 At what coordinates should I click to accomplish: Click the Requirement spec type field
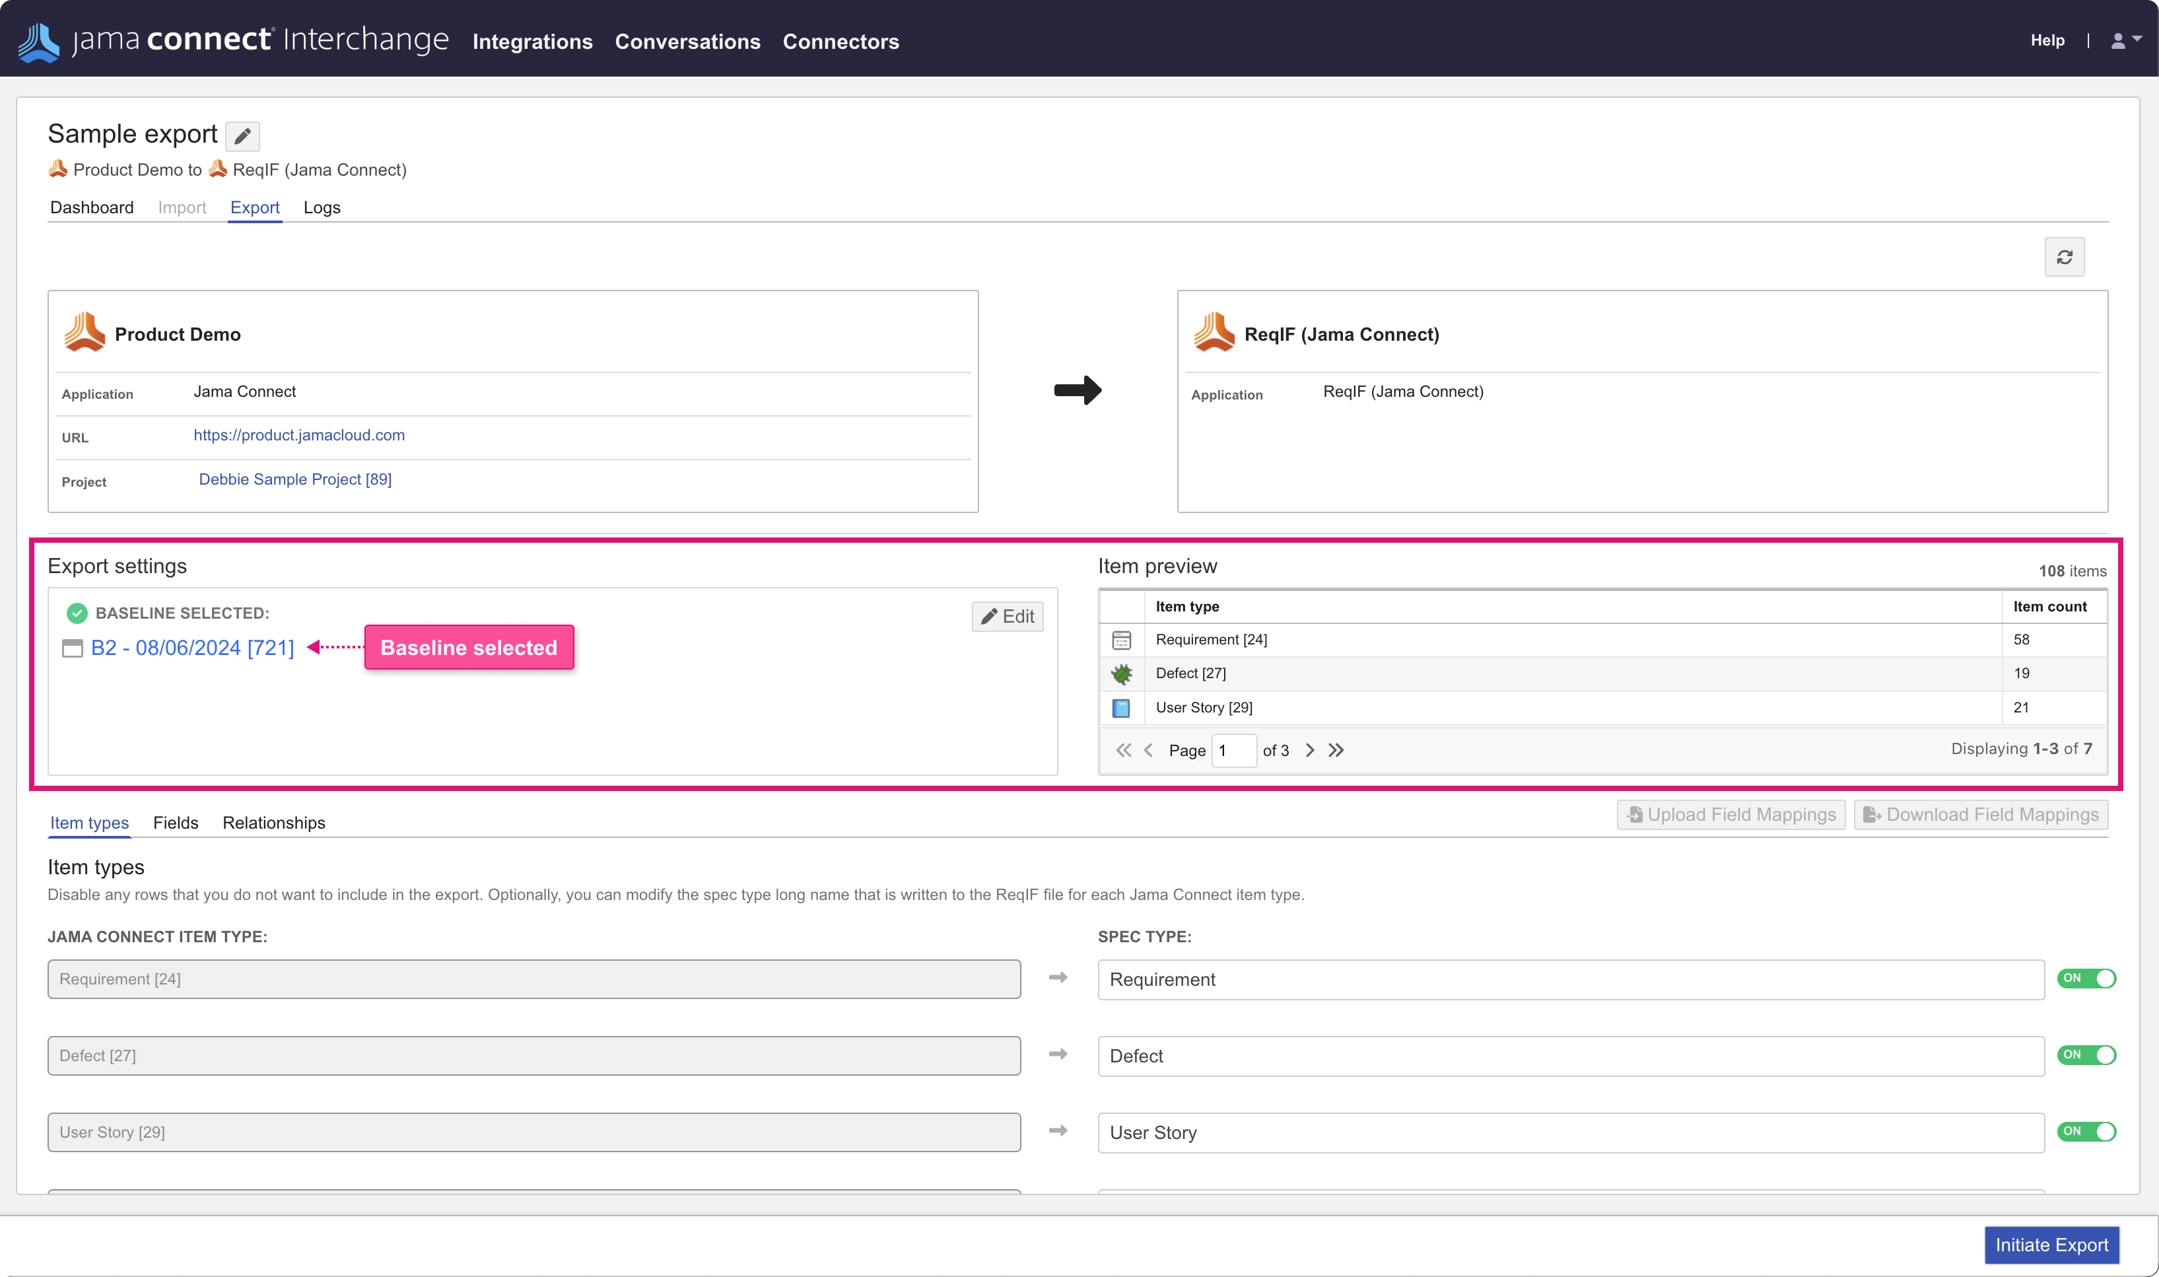(1571, 979)
